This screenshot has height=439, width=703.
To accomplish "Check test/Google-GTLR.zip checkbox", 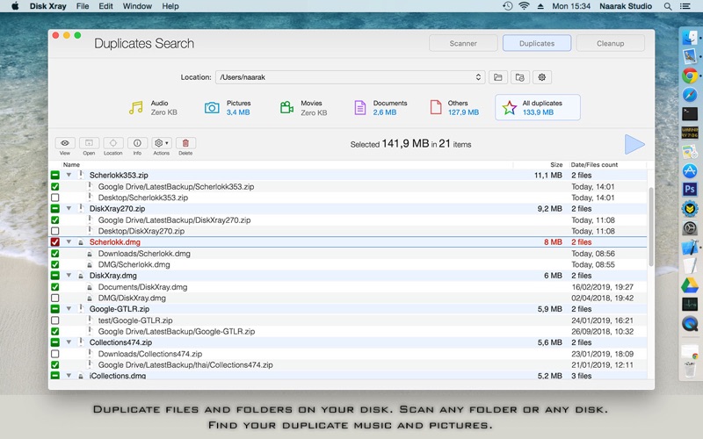I will (x=55, y=320).
